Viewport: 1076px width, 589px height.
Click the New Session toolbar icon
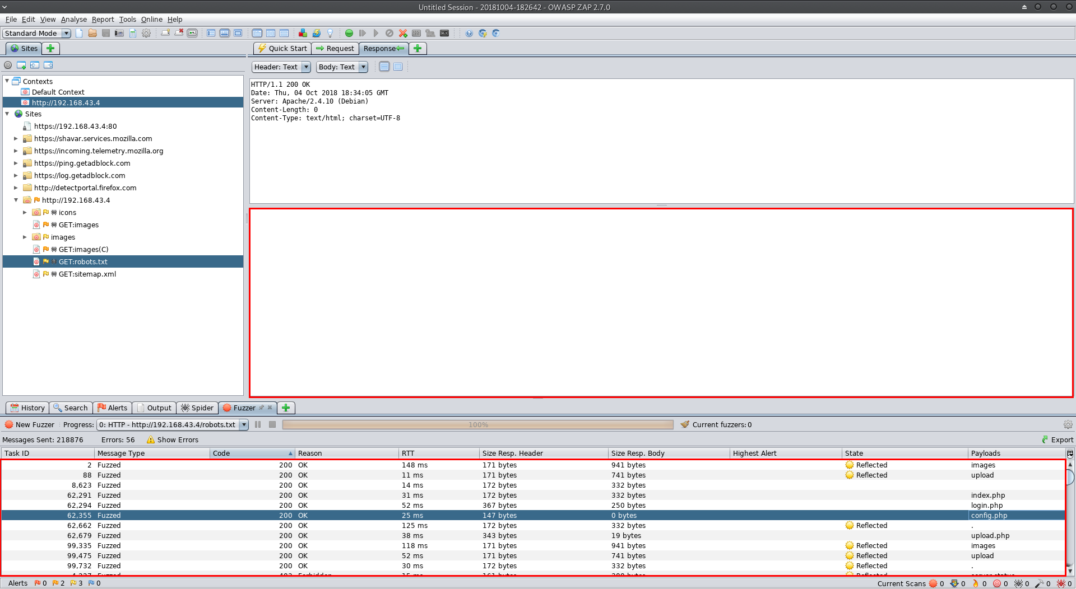[79, 33]
